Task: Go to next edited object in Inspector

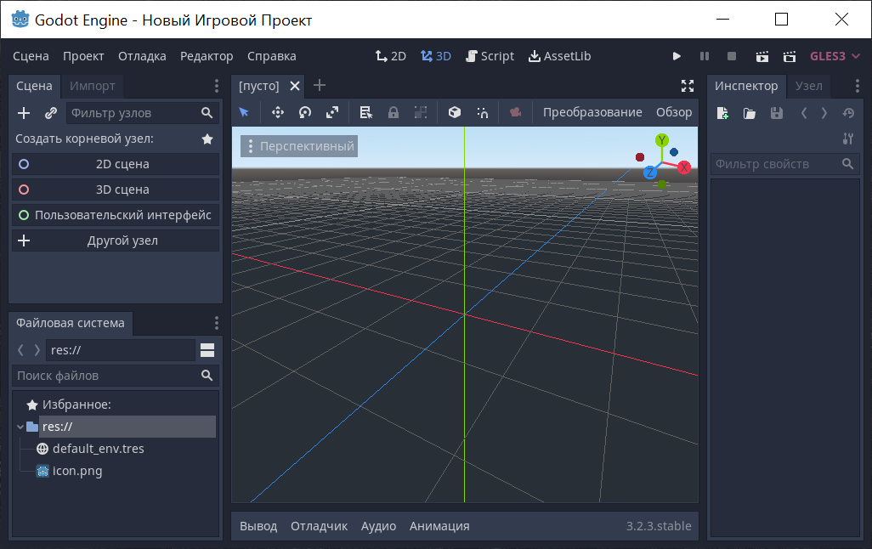Action: (824, 113)
